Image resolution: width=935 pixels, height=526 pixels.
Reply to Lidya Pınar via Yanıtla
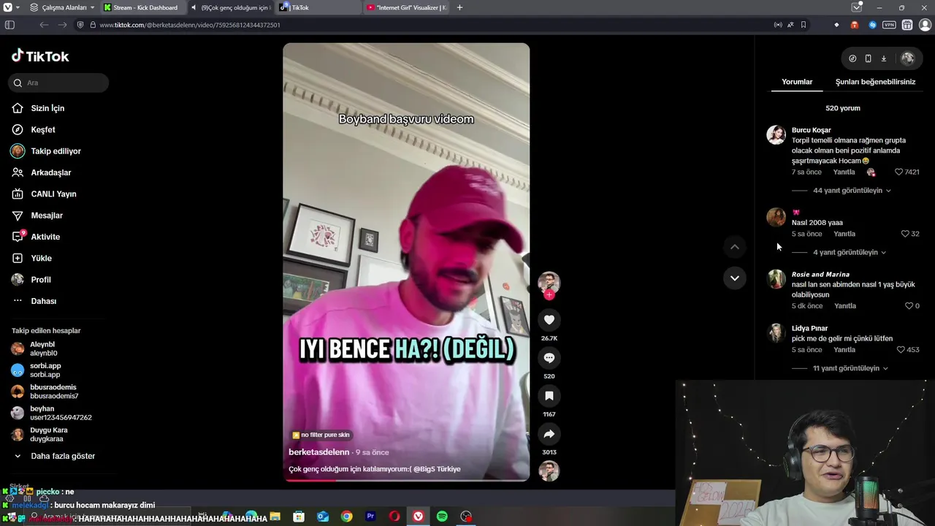[x=844, y=350]
